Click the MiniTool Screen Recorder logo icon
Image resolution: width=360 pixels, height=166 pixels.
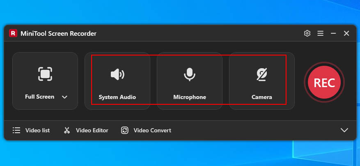(13, 33)
